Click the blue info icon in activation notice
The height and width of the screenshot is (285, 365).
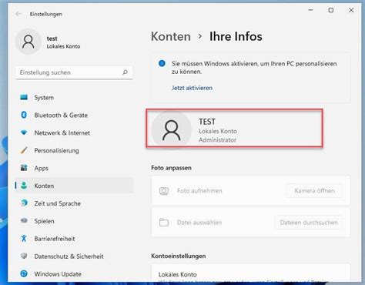coord(162,63)
